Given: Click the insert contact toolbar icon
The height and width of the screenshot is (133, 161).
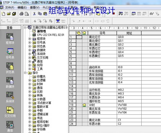Looking at the screenshot, I should click(97, 21).
